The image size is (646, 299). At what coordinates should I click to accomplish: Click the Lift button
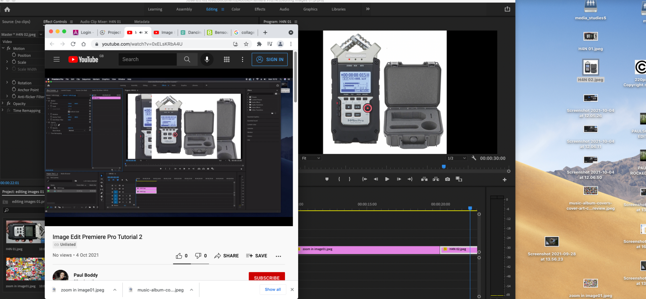424,179
